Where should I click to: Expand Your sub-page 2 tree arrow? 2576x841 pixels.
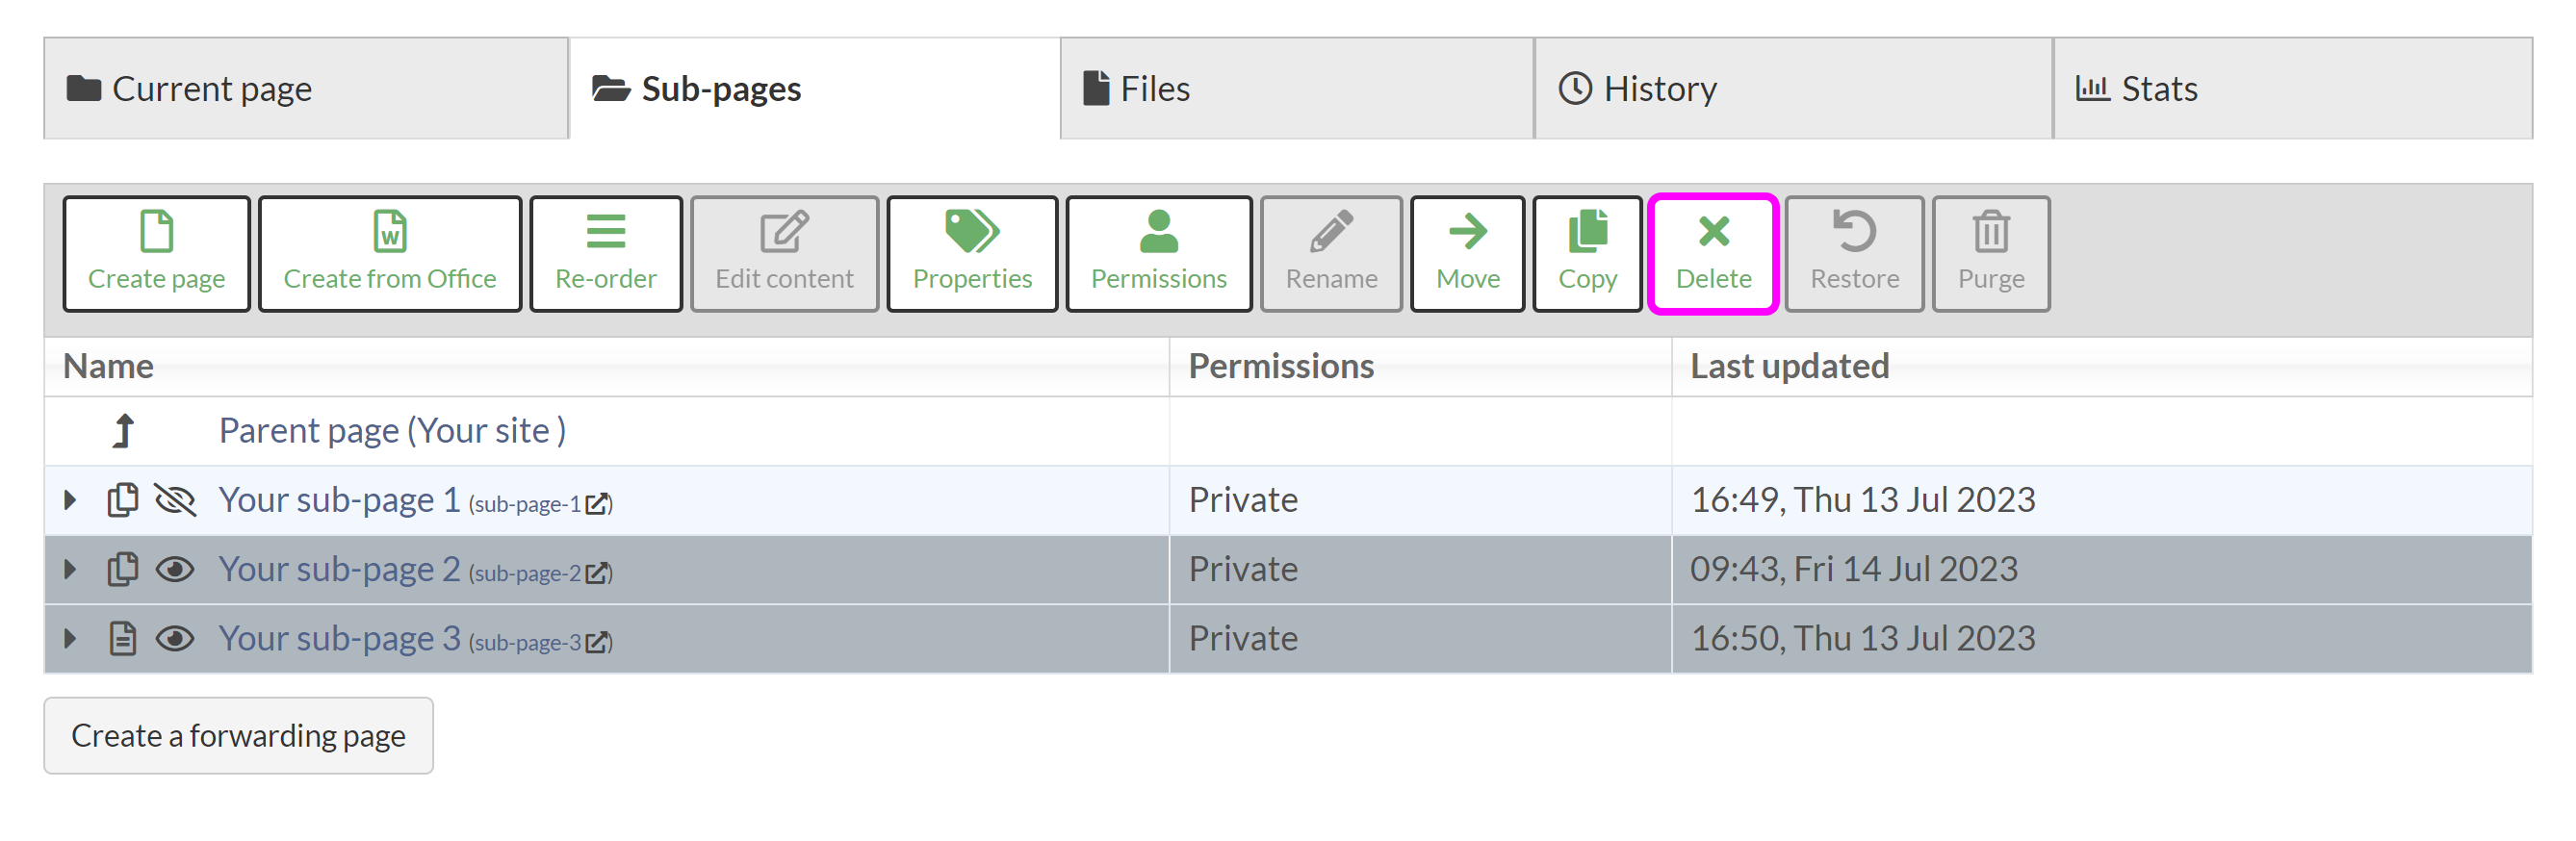click(x=70, y=569)
